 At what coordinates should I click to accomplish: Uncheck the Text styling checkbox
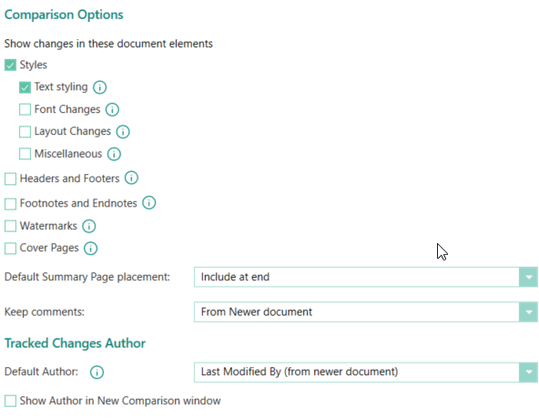pyautogui.click(x=25, y=87)
